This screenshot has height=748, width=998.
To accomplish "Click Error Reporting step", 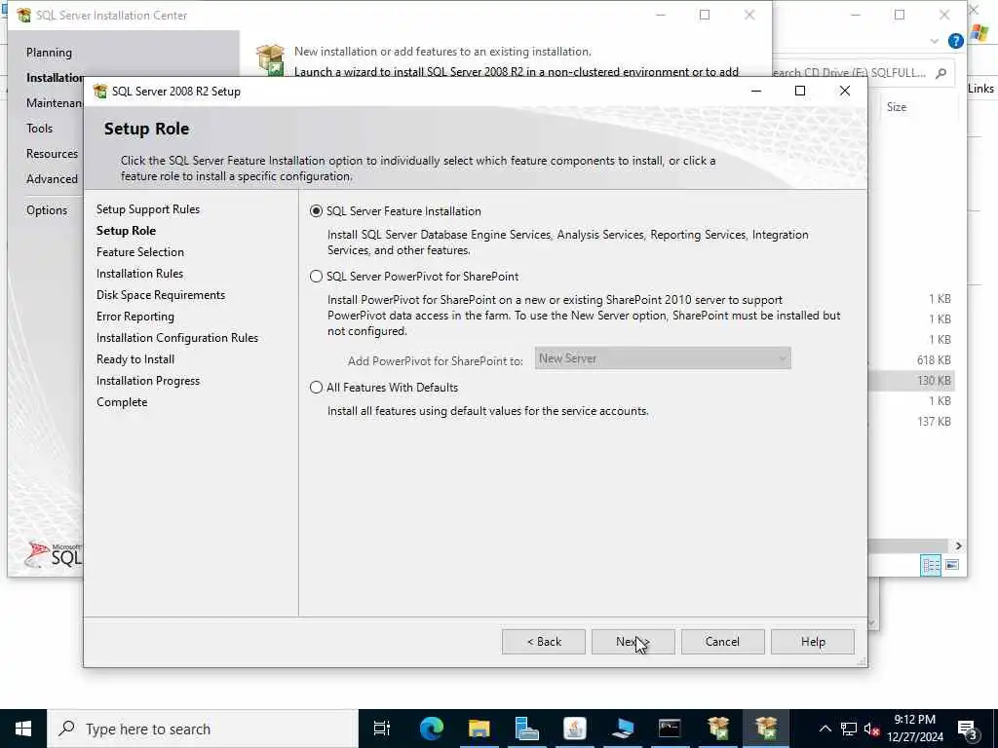I will tap(134, 317).
